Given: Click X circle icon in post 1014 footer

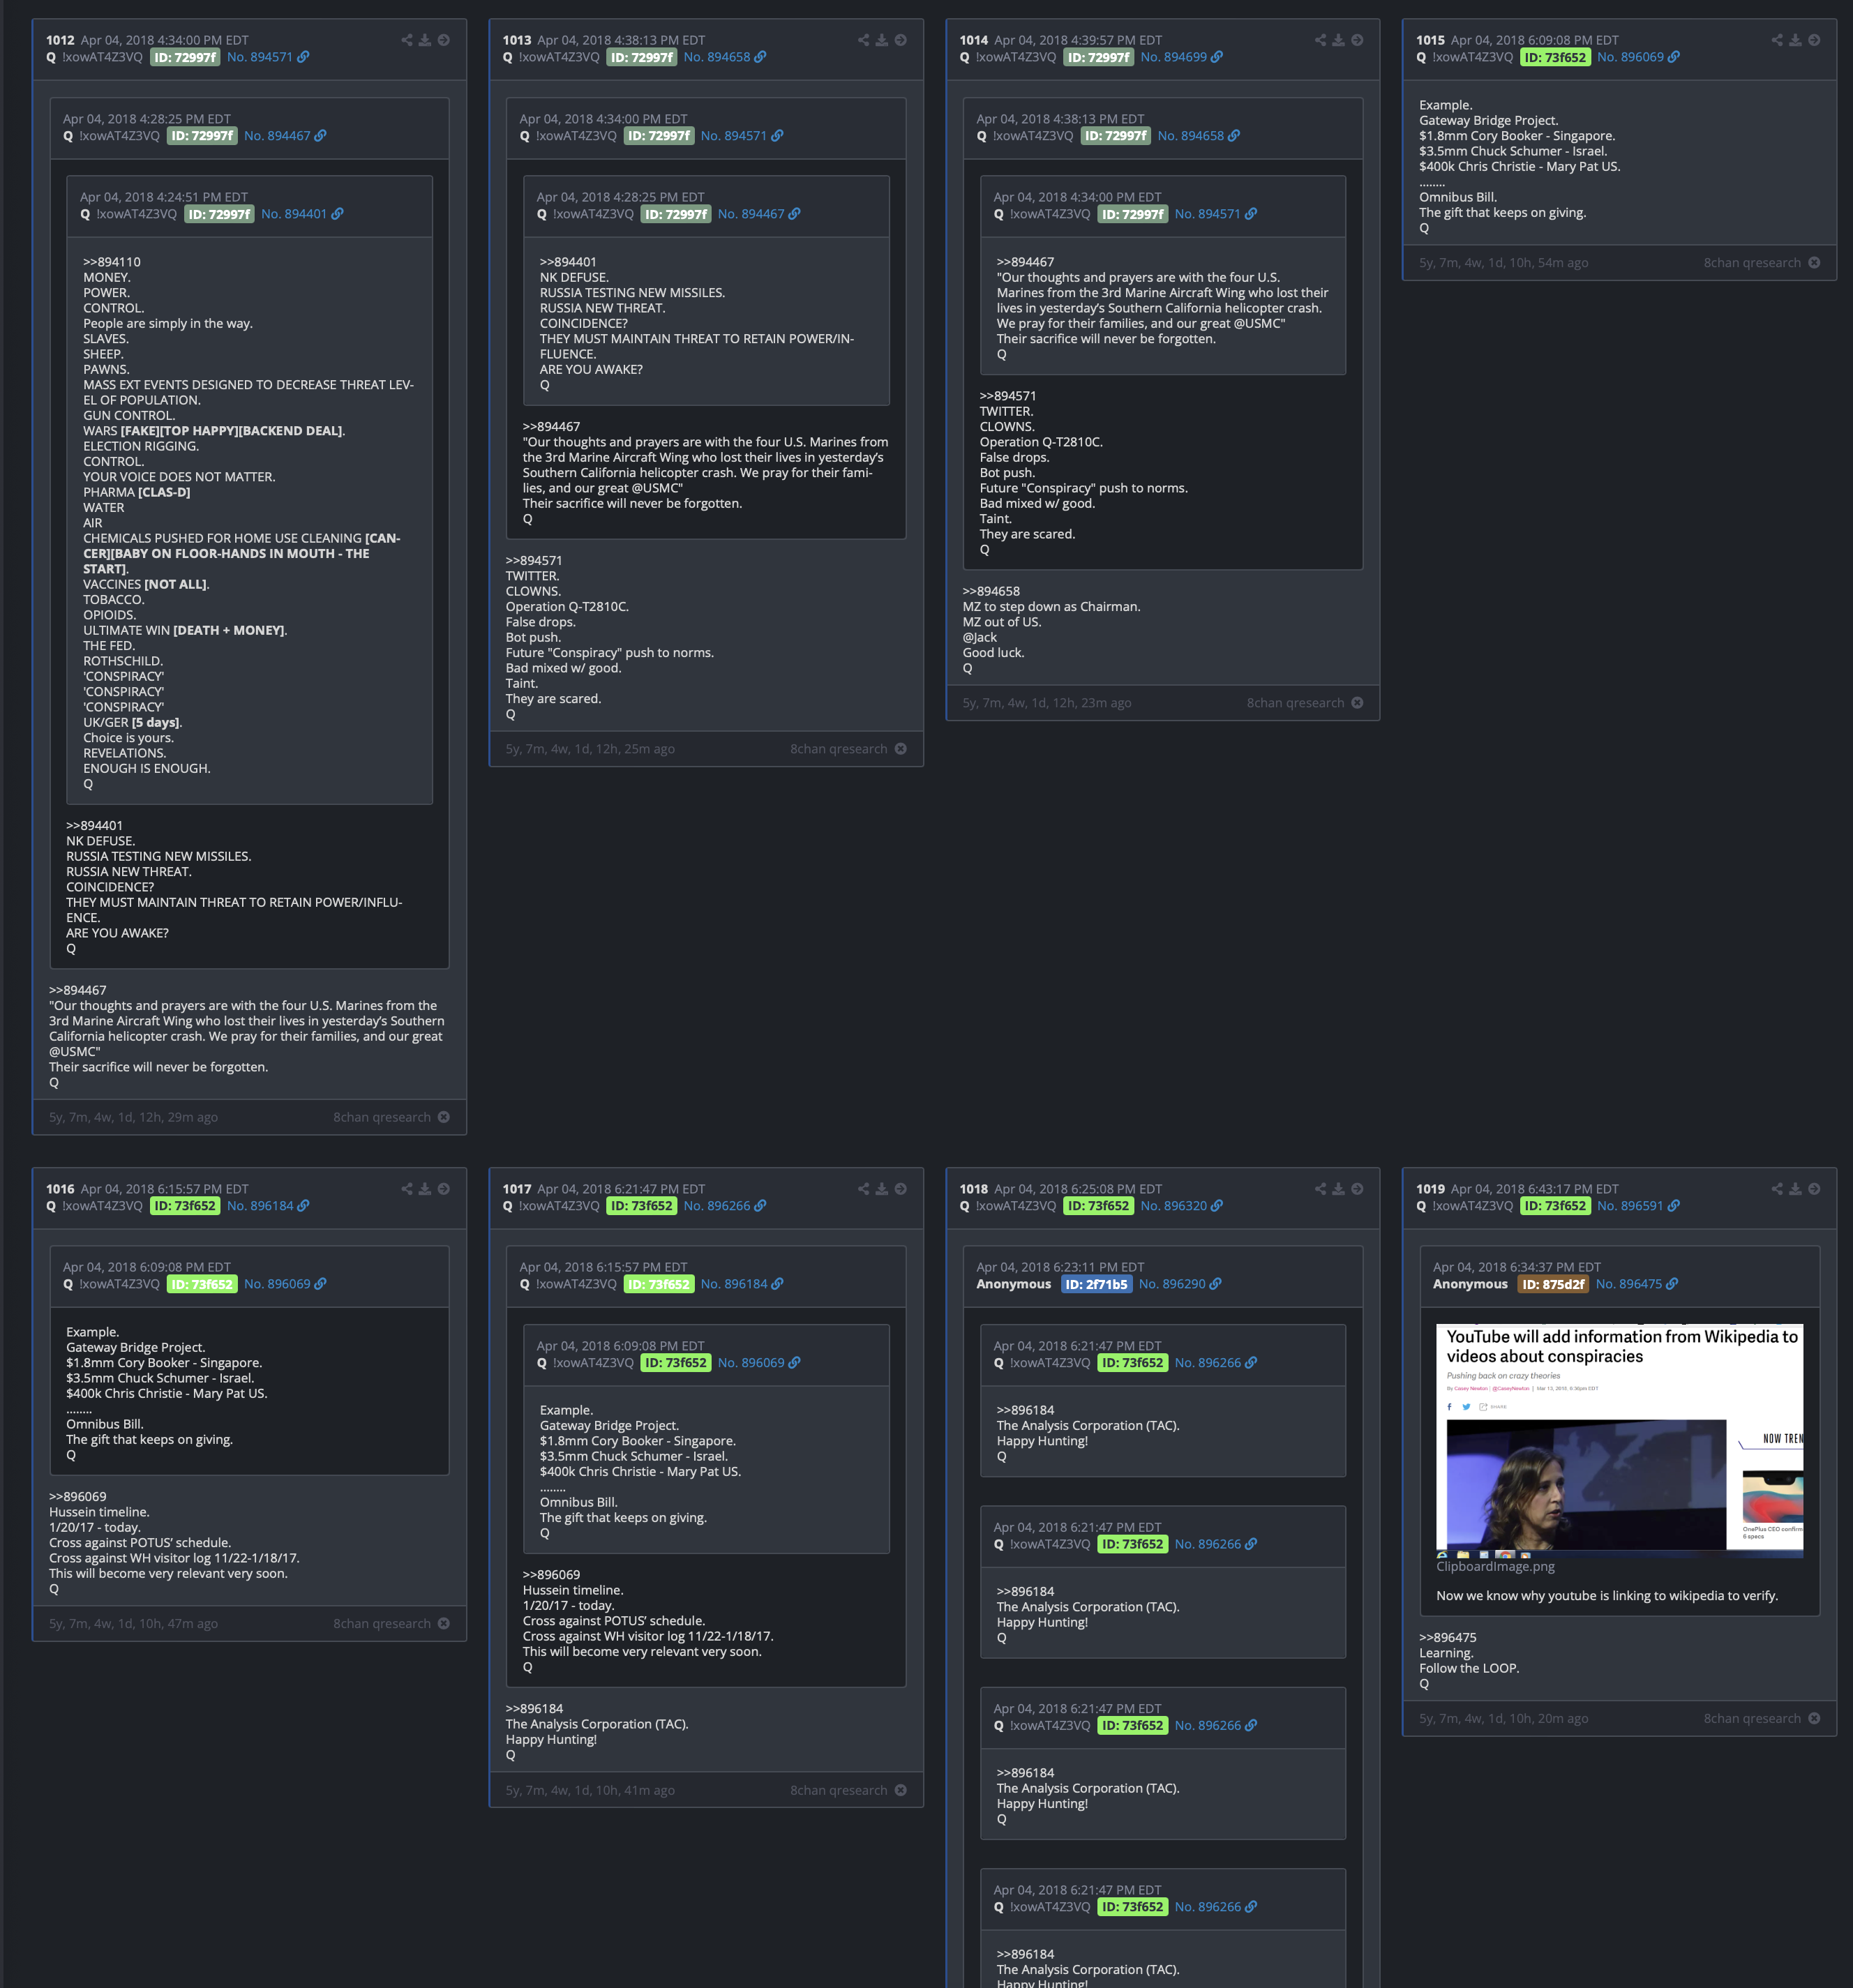Looking at the screenshot, I should click(x=1357, y=703).
